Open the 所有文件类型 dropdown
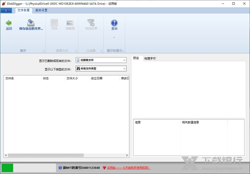 [x=101, y=69]
